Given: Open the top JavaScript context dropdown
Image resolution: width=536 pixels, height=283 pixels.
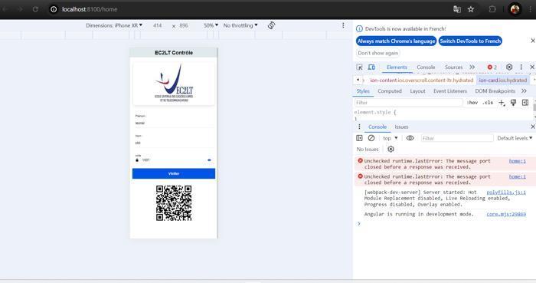Looking at the screenshot, I should pyautogui.click(x=390, y=138).
